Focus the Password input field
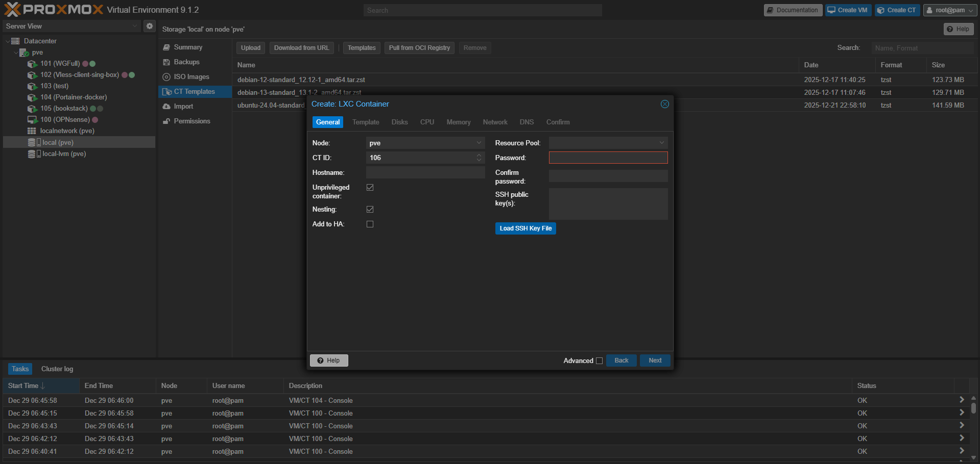Image resolution: width=980 pixels, height=464 pixels. click(608, 158)
